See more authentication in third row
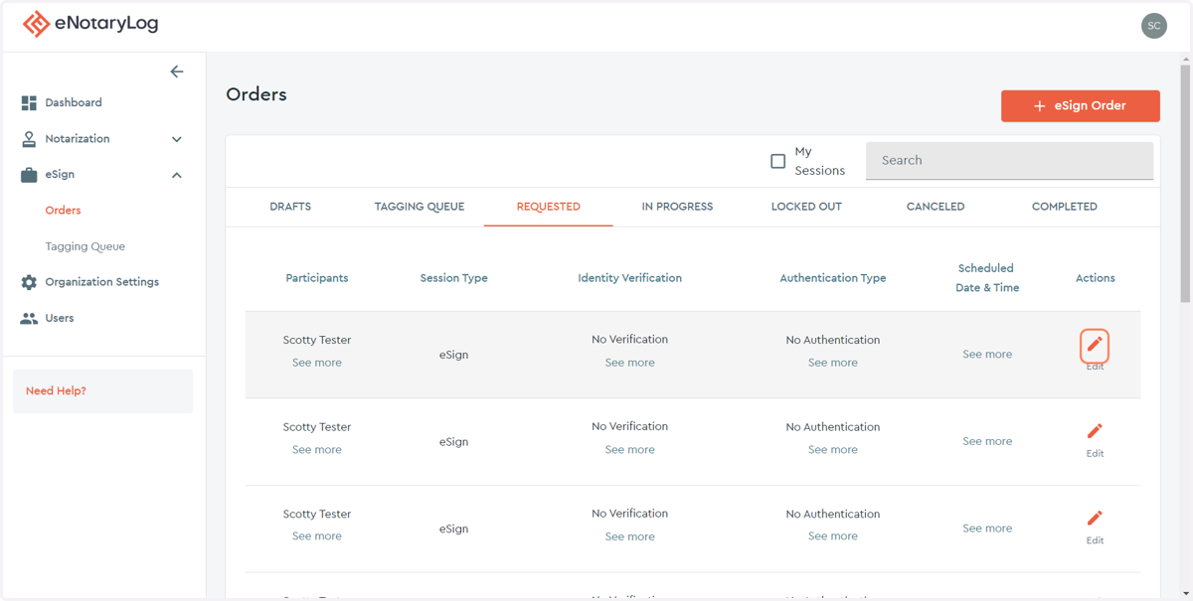 [833, 536]
